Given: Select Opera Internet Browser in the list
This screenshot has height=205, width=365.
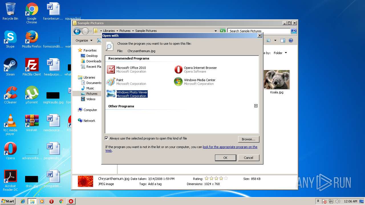Looking at the screenshot, I should tap(196, 69).
